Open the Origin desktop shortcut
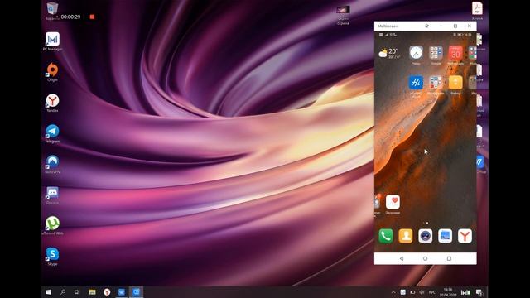 [x=52, y=72]
